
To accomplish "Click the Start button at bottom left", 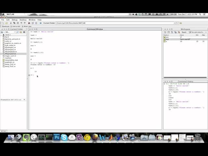I will tap(4, 131).
